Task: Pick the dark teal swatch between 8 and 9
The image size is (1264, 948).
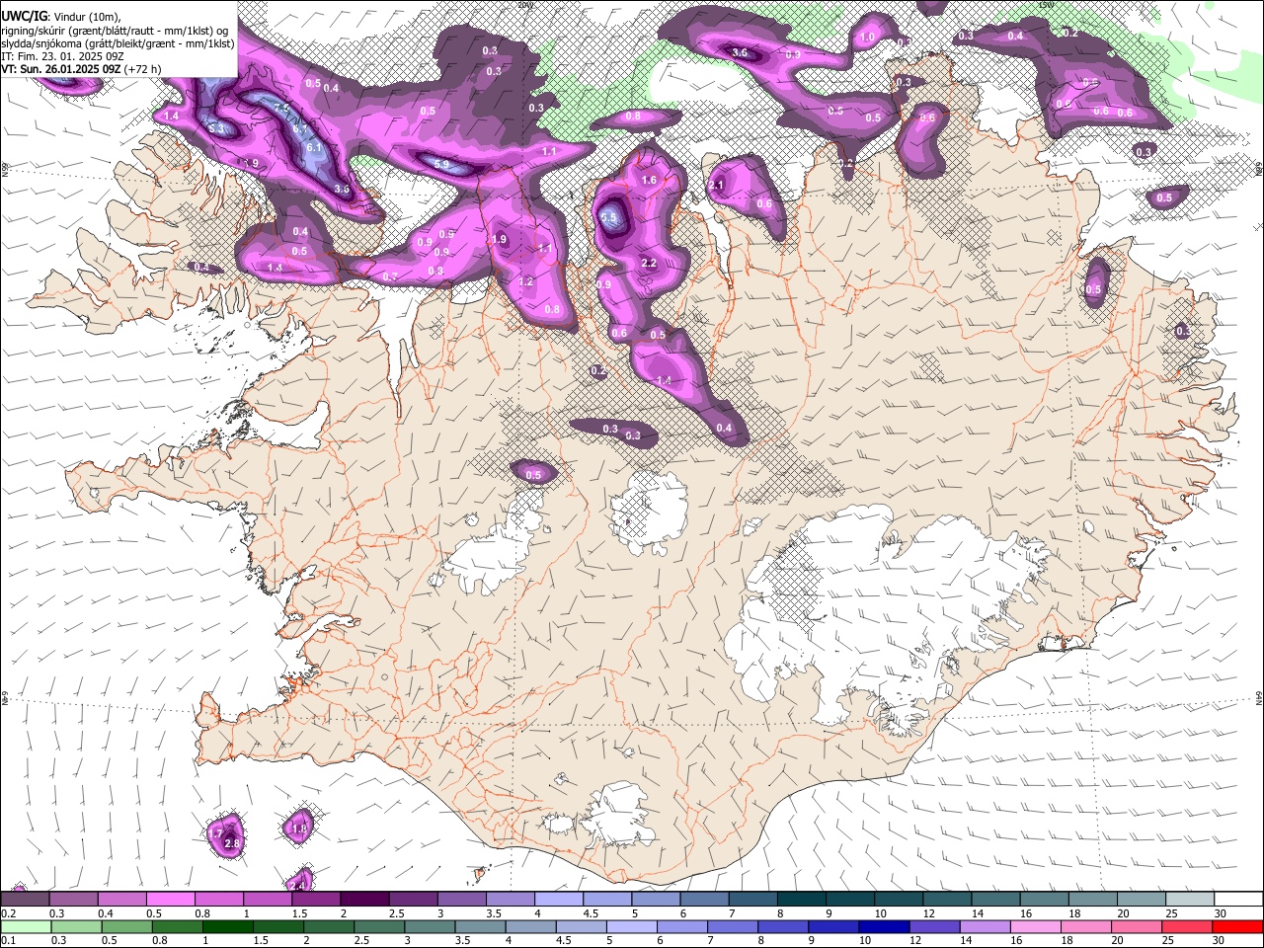Action: (x=801, y=899)
